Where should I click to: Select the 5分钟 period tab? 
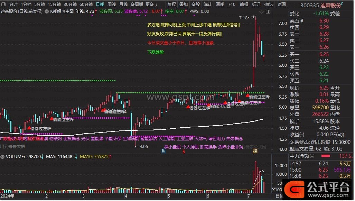tap(40, 4)
